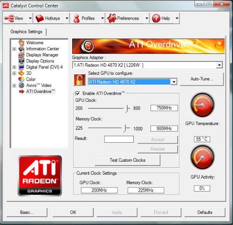Select the Graphics Settings tab
This screenshot has width=233, height=225.
pyautogui.click(x=27, y=32)
